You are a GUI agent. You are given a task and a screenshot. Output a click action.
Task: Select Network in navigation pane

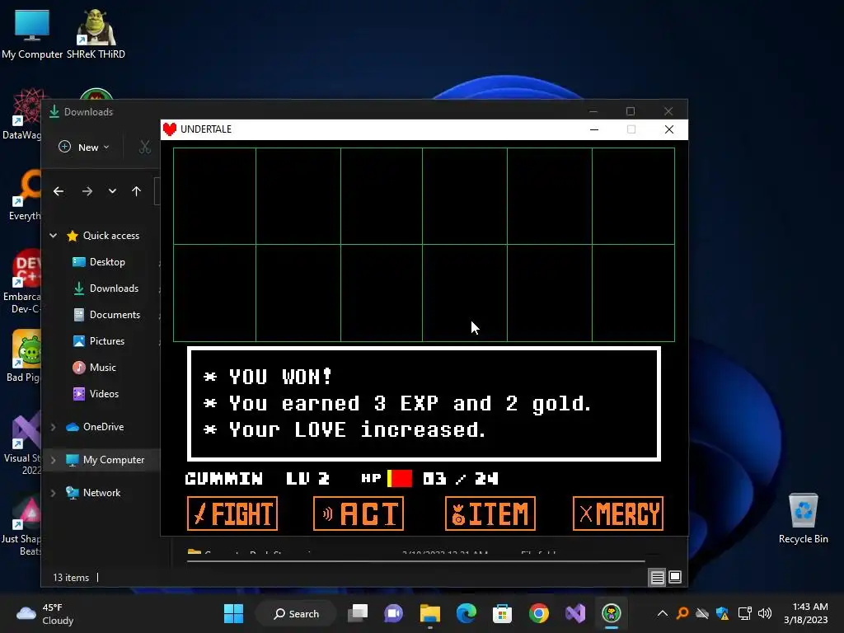tap(101, 493)
